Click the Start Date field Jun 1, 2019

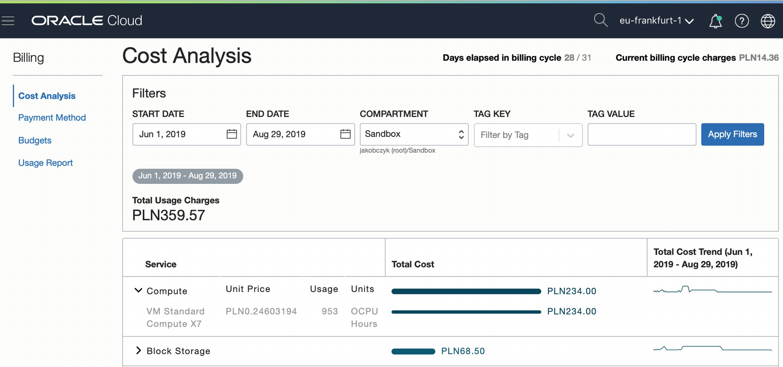tap(187, 134)
